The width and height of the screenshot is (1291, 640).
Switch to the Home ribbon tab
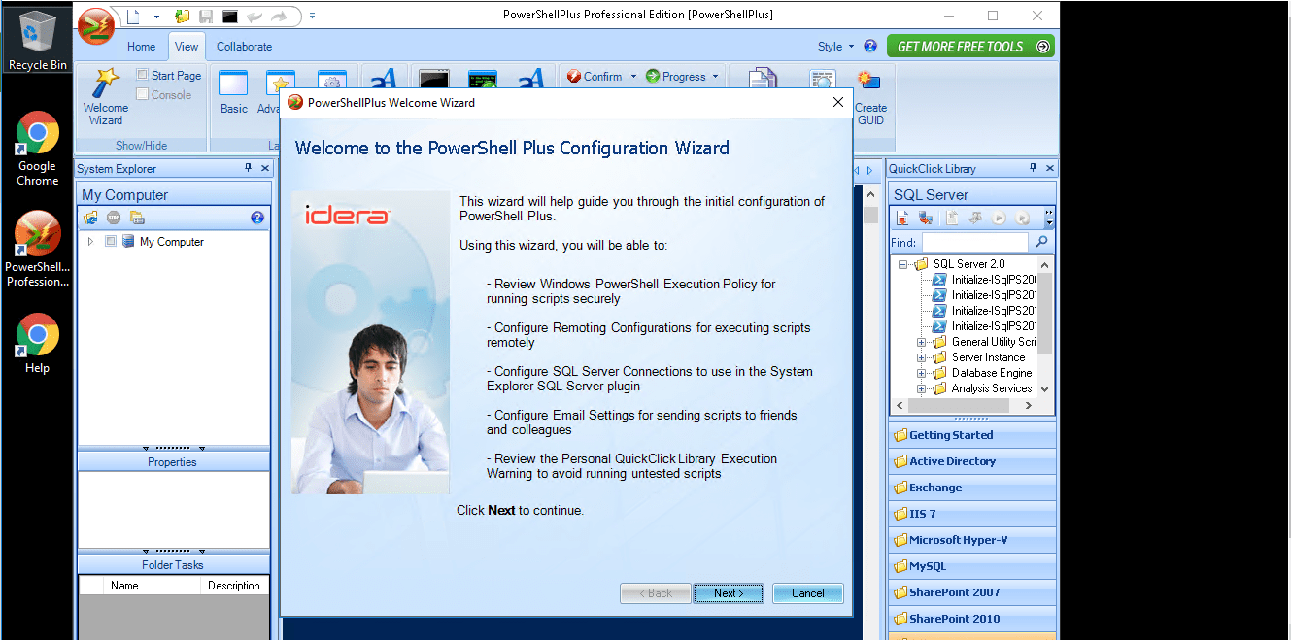coord(141,47)
